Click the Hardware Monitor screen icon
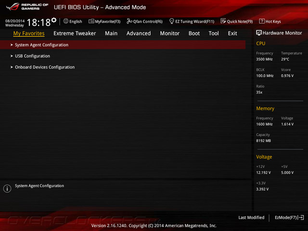 pyautogui.click(x=259, y=33)
